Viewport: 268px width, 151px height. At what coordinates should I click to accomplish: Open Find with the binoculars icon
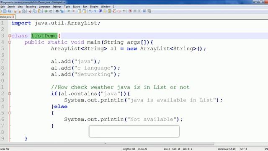(x=57, y=11)
